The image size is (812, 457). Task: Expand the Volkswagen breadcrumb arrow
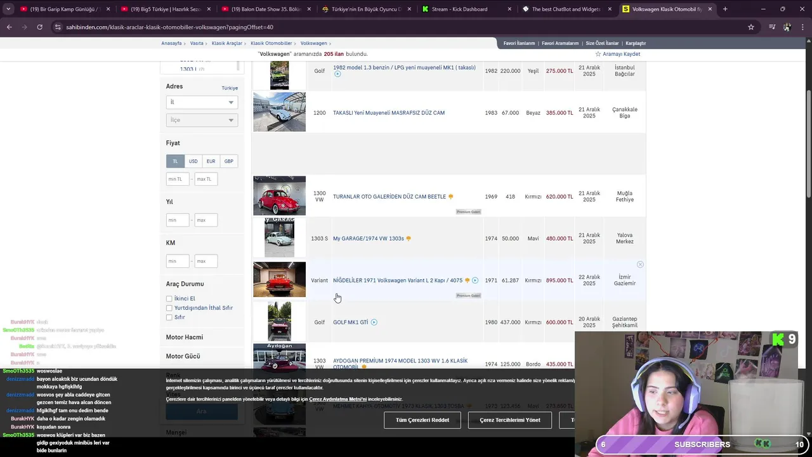tap(331, 43)
